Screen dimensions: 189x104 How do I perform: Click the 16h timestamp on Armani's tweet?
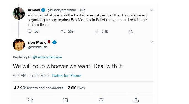pyautogui.click(x=82, y=10)
